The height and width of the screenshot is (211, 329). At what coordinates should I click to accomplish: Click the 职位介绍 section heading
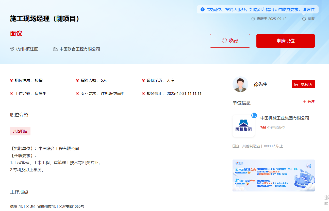coord(19,115)
